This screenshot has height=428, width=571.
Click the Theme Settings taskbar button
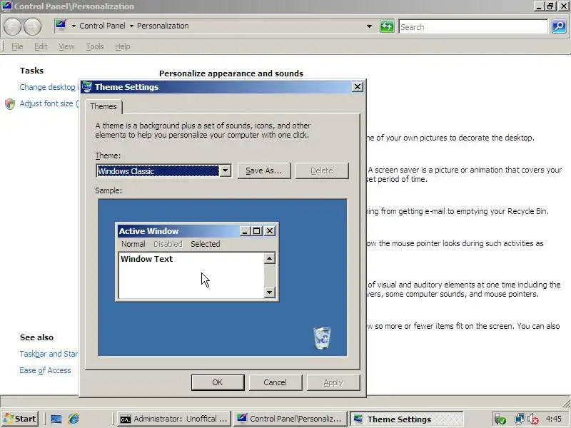406,419
